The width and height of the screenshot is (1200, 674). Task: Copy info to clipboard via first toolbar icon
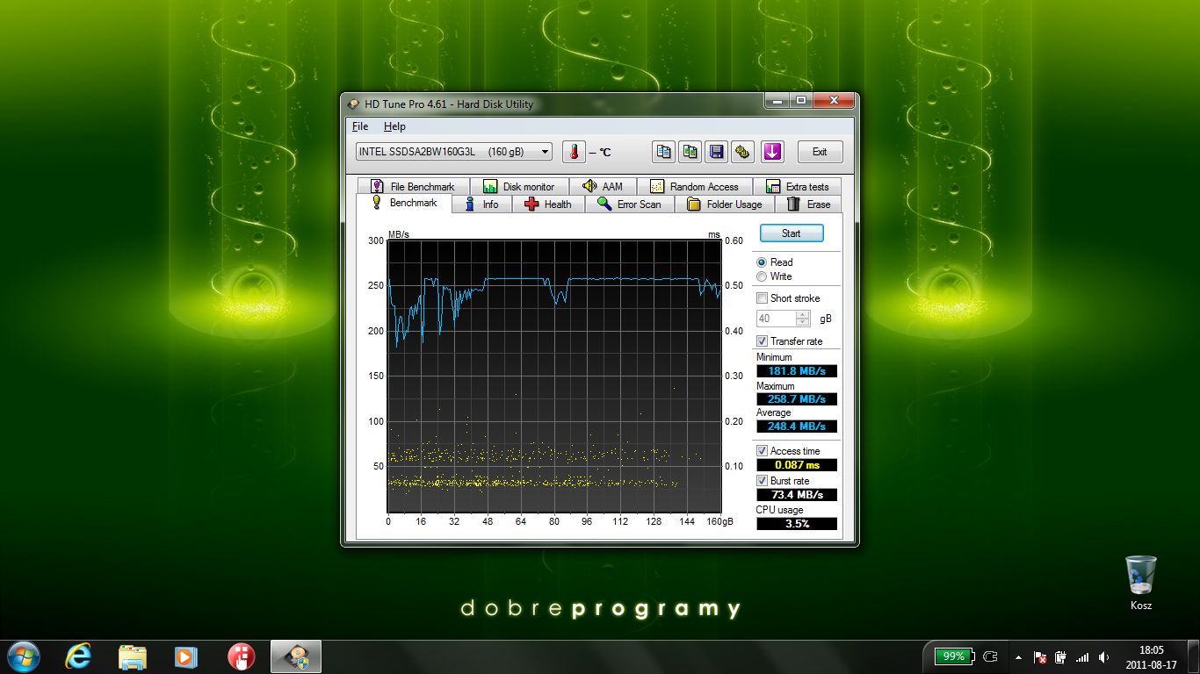pos(663,152)
